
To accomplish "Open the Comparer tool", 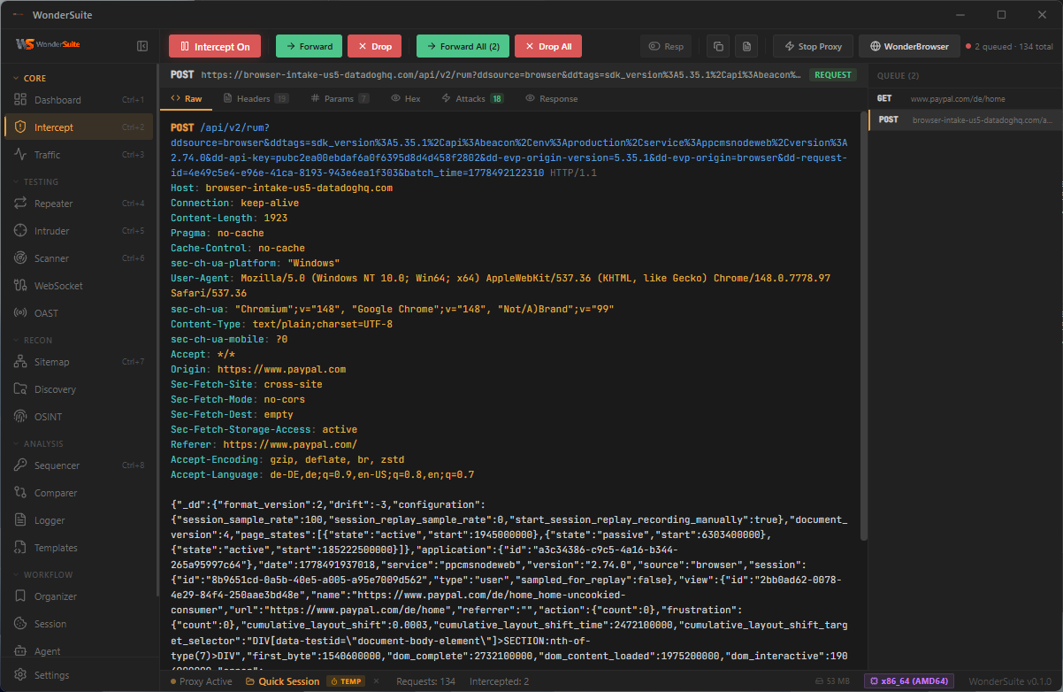I will tap(78, 493).
